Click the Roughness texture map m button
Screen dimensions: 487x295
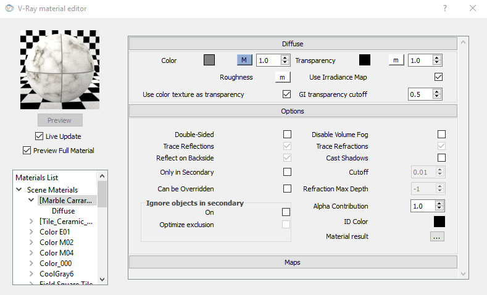tap(282, 77)
